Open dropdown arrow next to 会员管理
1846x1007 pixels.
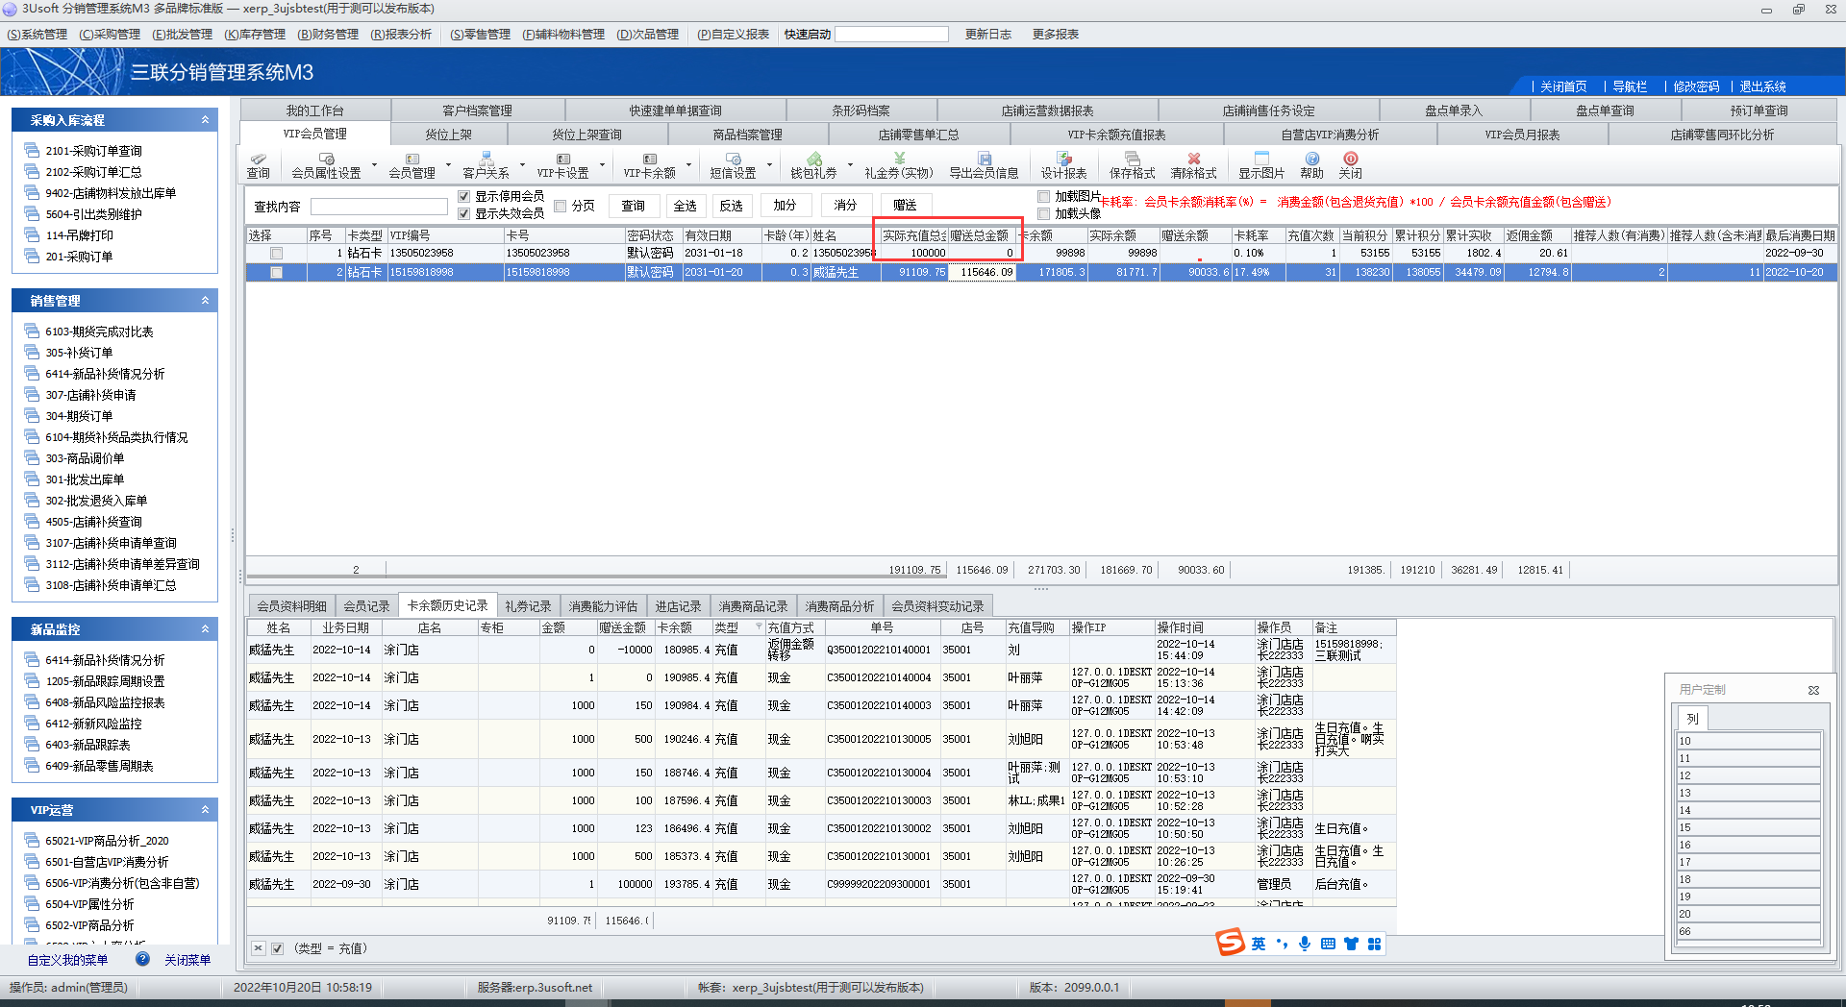[448, 164]
